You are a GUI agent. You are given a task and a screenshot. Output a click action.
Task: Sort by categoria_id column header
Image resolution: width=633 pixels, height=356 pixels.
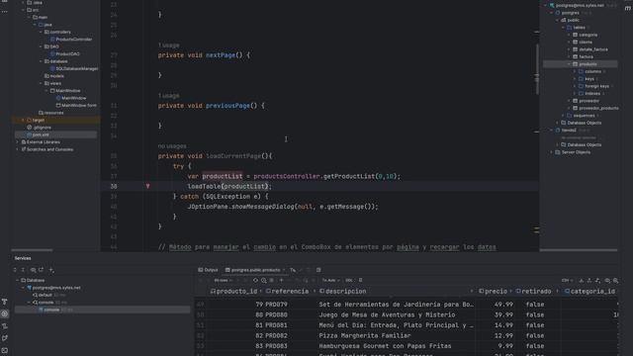pos(589,291)
